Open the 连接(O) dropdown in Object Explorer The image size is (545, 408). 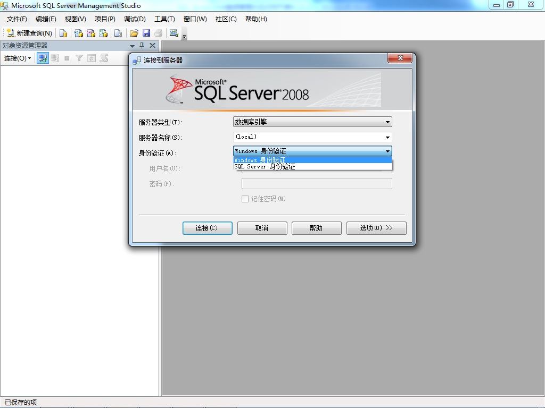pos(18,58)
